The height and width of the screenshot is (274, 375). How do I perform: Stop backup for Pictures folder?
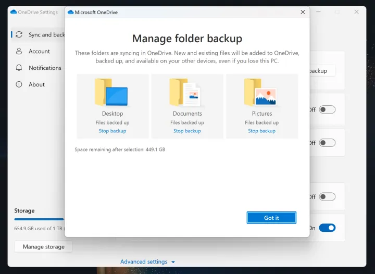point(261,131)
